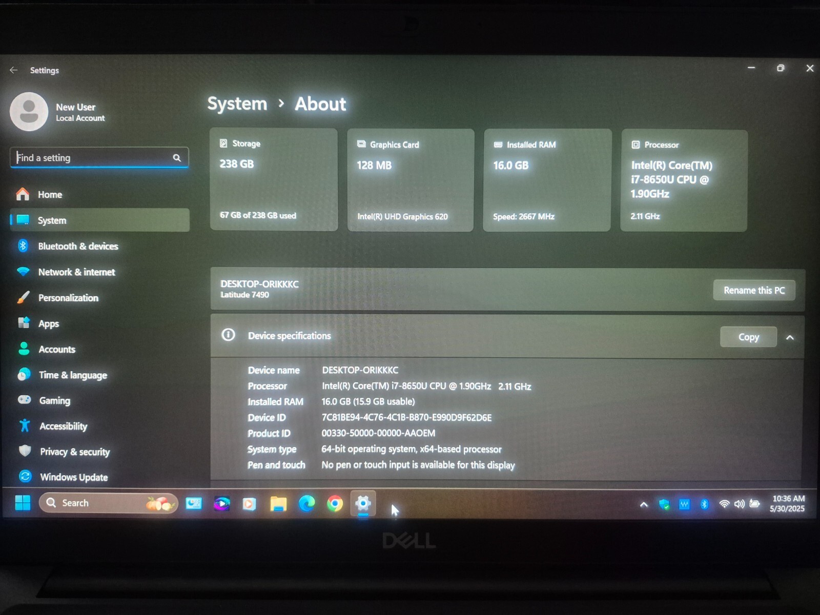820x615 pixels.
Task: Select the Installed RAM value 16.0 GB (15.9 GB usable)
Action: click(368, 402)
